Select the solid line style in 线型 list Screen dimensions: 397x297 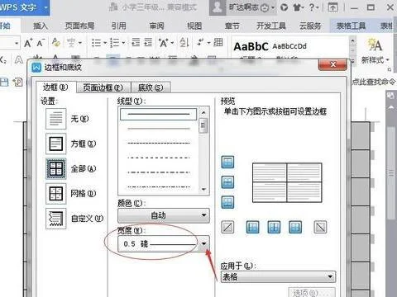pos(158,114)
